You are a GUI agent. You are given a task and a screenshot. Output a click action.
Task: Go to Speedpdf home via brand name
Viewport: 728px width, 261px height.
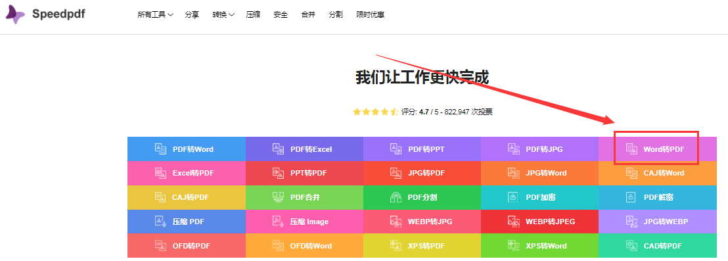pyautogui.click(x=58, y=14)
